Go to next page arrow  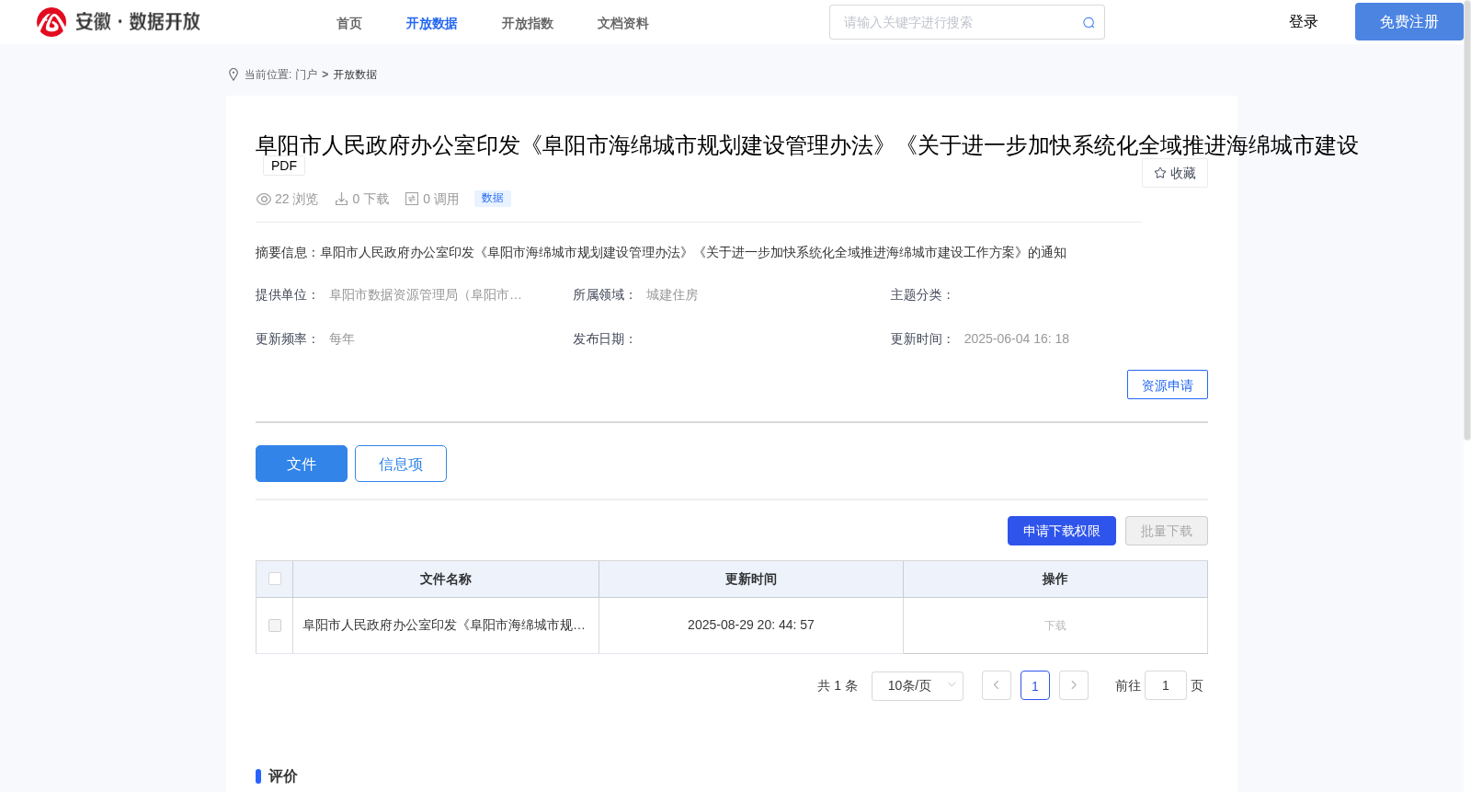(1074, 685)
